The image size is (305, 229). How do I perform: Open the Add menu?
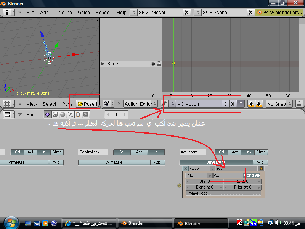coord(44,13)
